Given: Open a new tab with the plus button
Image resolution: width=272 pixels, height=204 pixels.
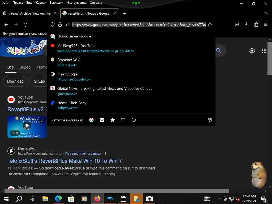Looking at the screenshot, I should click(x=125, y=13).
